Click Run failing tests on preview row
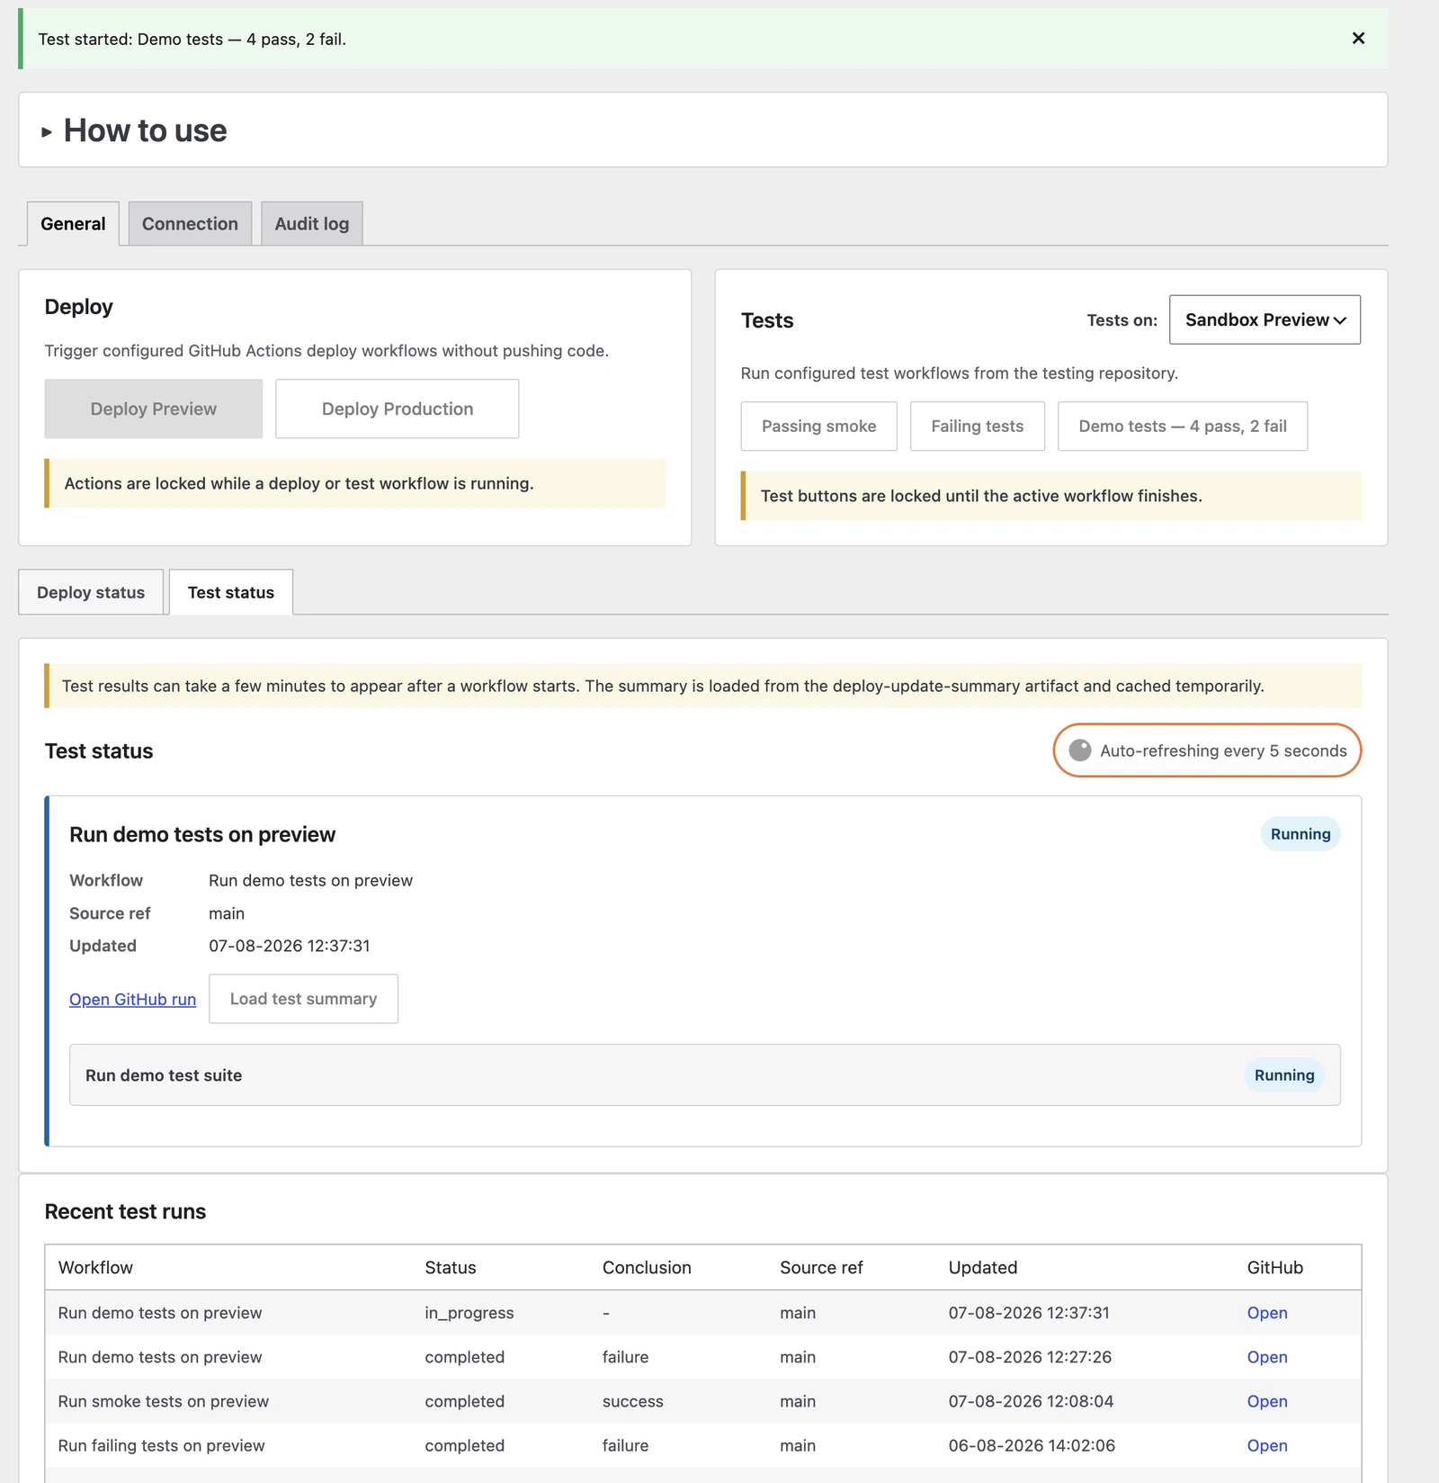 tap(703, 1445)
